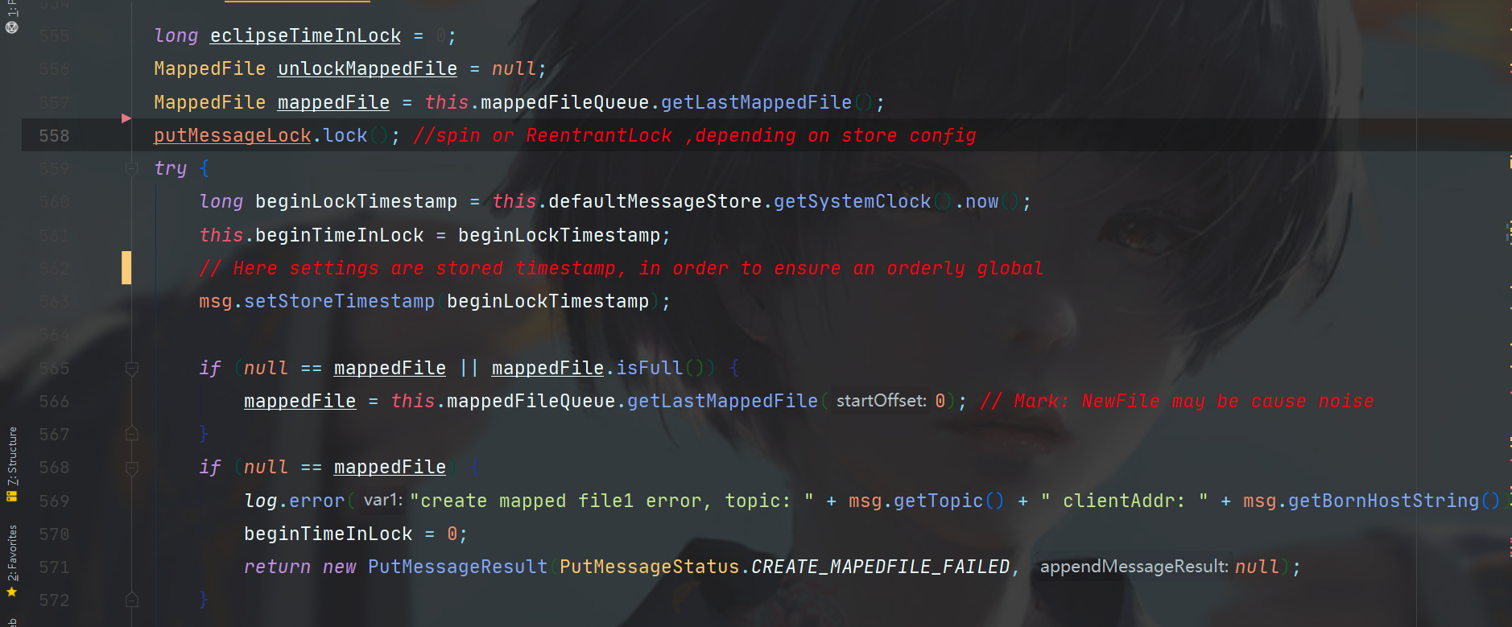This screenshot has width=1512, height=627.
Task: Click putMessageLock on line 558
Action: pos(232,136)
